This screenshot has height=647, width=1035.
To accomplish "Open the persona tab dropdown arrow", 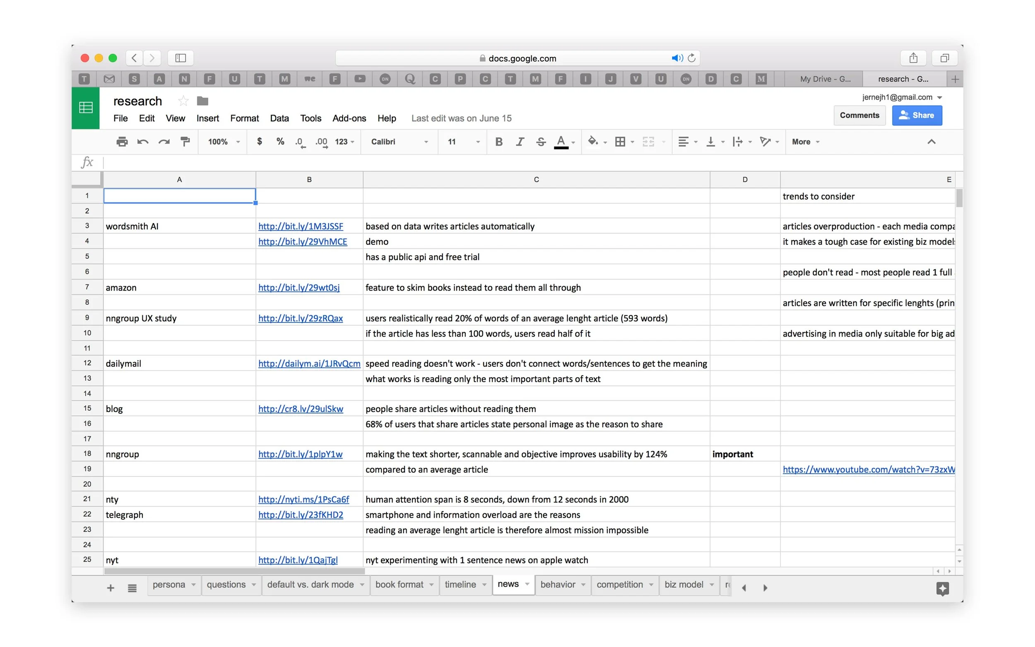I will 193,584.
